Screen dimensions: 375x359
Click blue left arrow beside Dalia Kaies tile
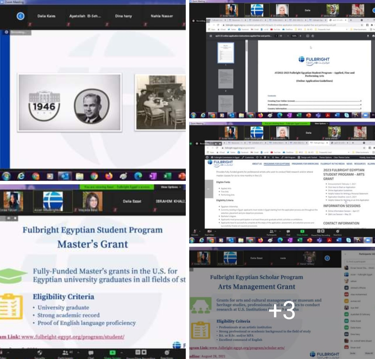[20, 16]
